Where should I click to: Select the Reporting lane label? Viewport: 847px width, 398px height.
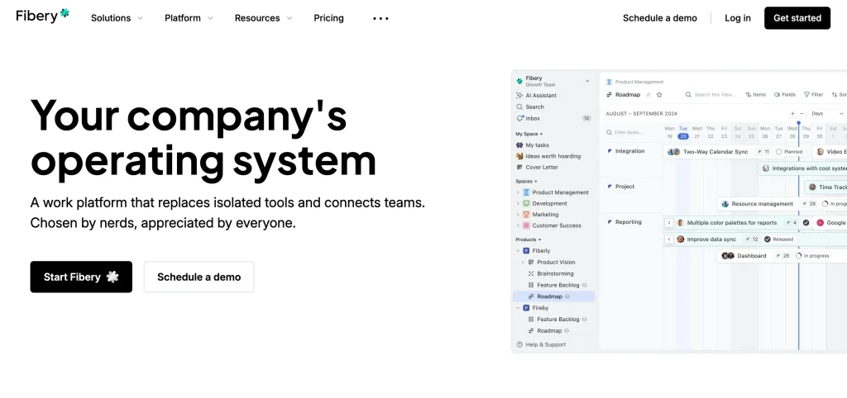tap(628, 221)
